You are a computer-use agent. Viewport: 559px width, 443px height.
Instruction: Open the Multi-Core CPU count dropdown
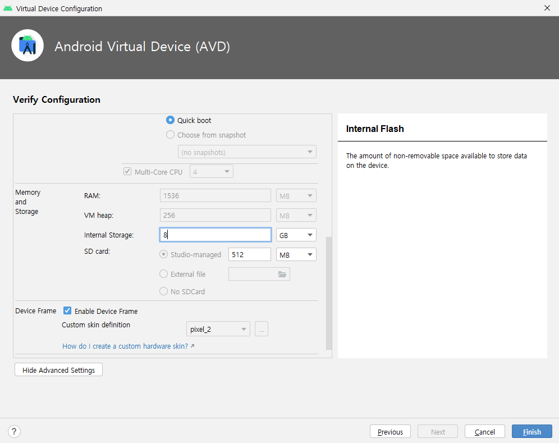tap(212, 172)
